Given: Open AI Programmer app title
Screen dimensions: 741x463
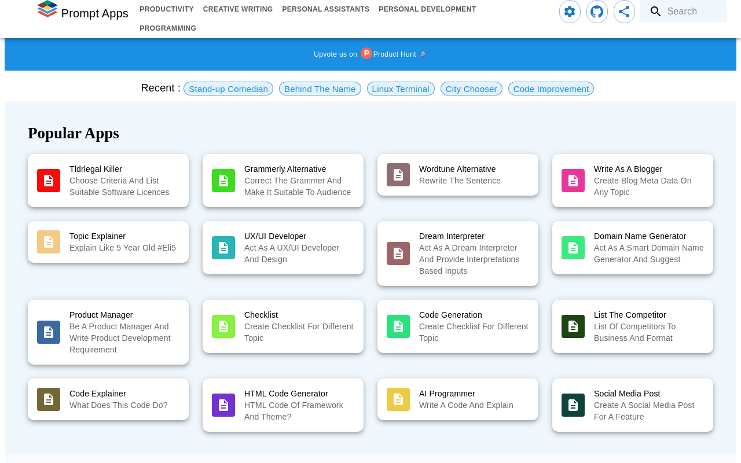Looking at the screenshot, I should [x=447, y=394].
